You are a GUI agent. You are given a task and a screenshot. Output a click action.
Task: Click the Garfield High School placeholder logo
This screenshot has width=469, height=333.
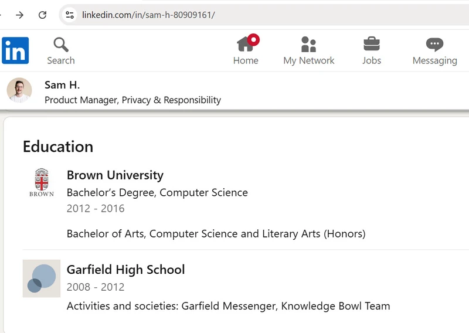[41, 278]
